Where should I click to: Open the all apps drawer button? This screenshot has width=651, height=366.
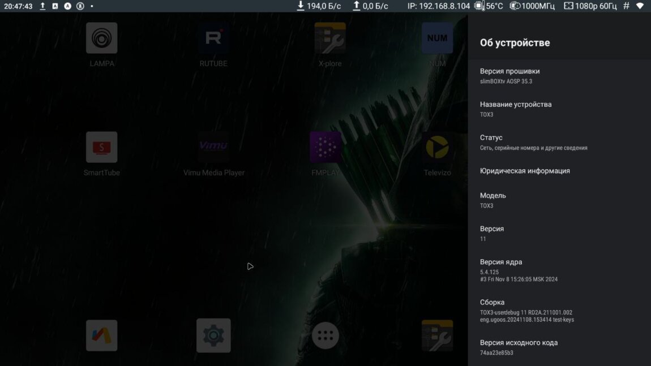[325, 336]
